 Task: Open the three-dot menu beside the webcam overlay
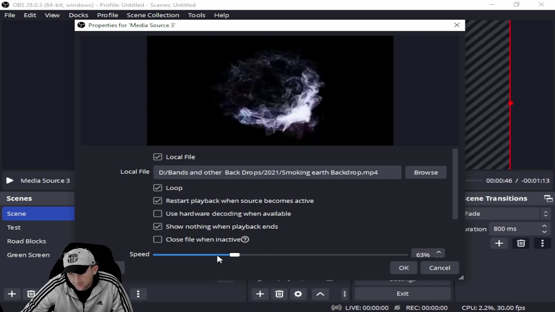tap(138, 294)
